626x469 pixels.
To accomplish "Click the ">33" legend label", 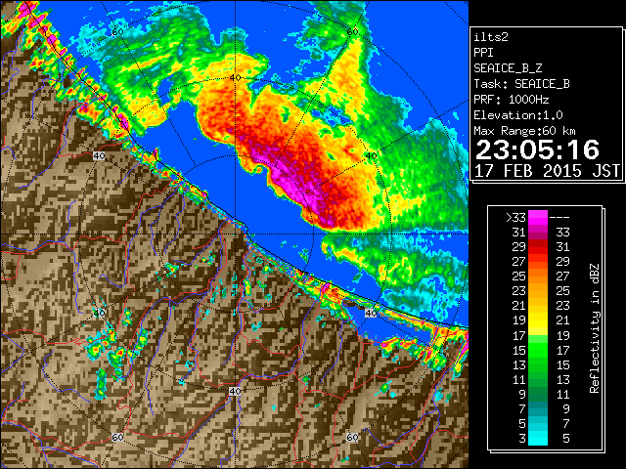I will tap(515, 217).
